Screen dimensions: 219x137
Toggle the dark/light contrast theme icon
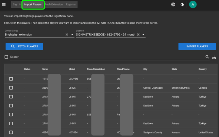click(x=182, y=5)
